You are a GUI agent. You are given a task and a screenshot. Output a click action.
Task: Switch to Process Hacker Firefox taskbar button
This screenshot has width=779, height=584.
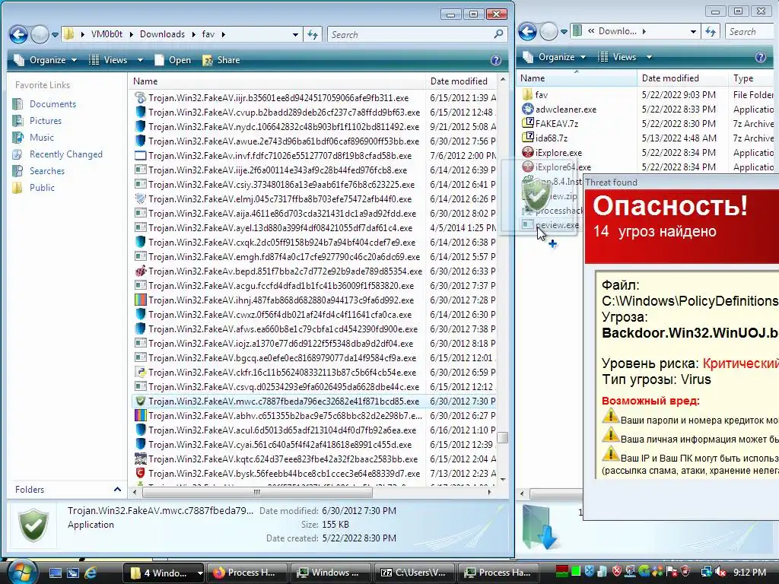[247, 573]
